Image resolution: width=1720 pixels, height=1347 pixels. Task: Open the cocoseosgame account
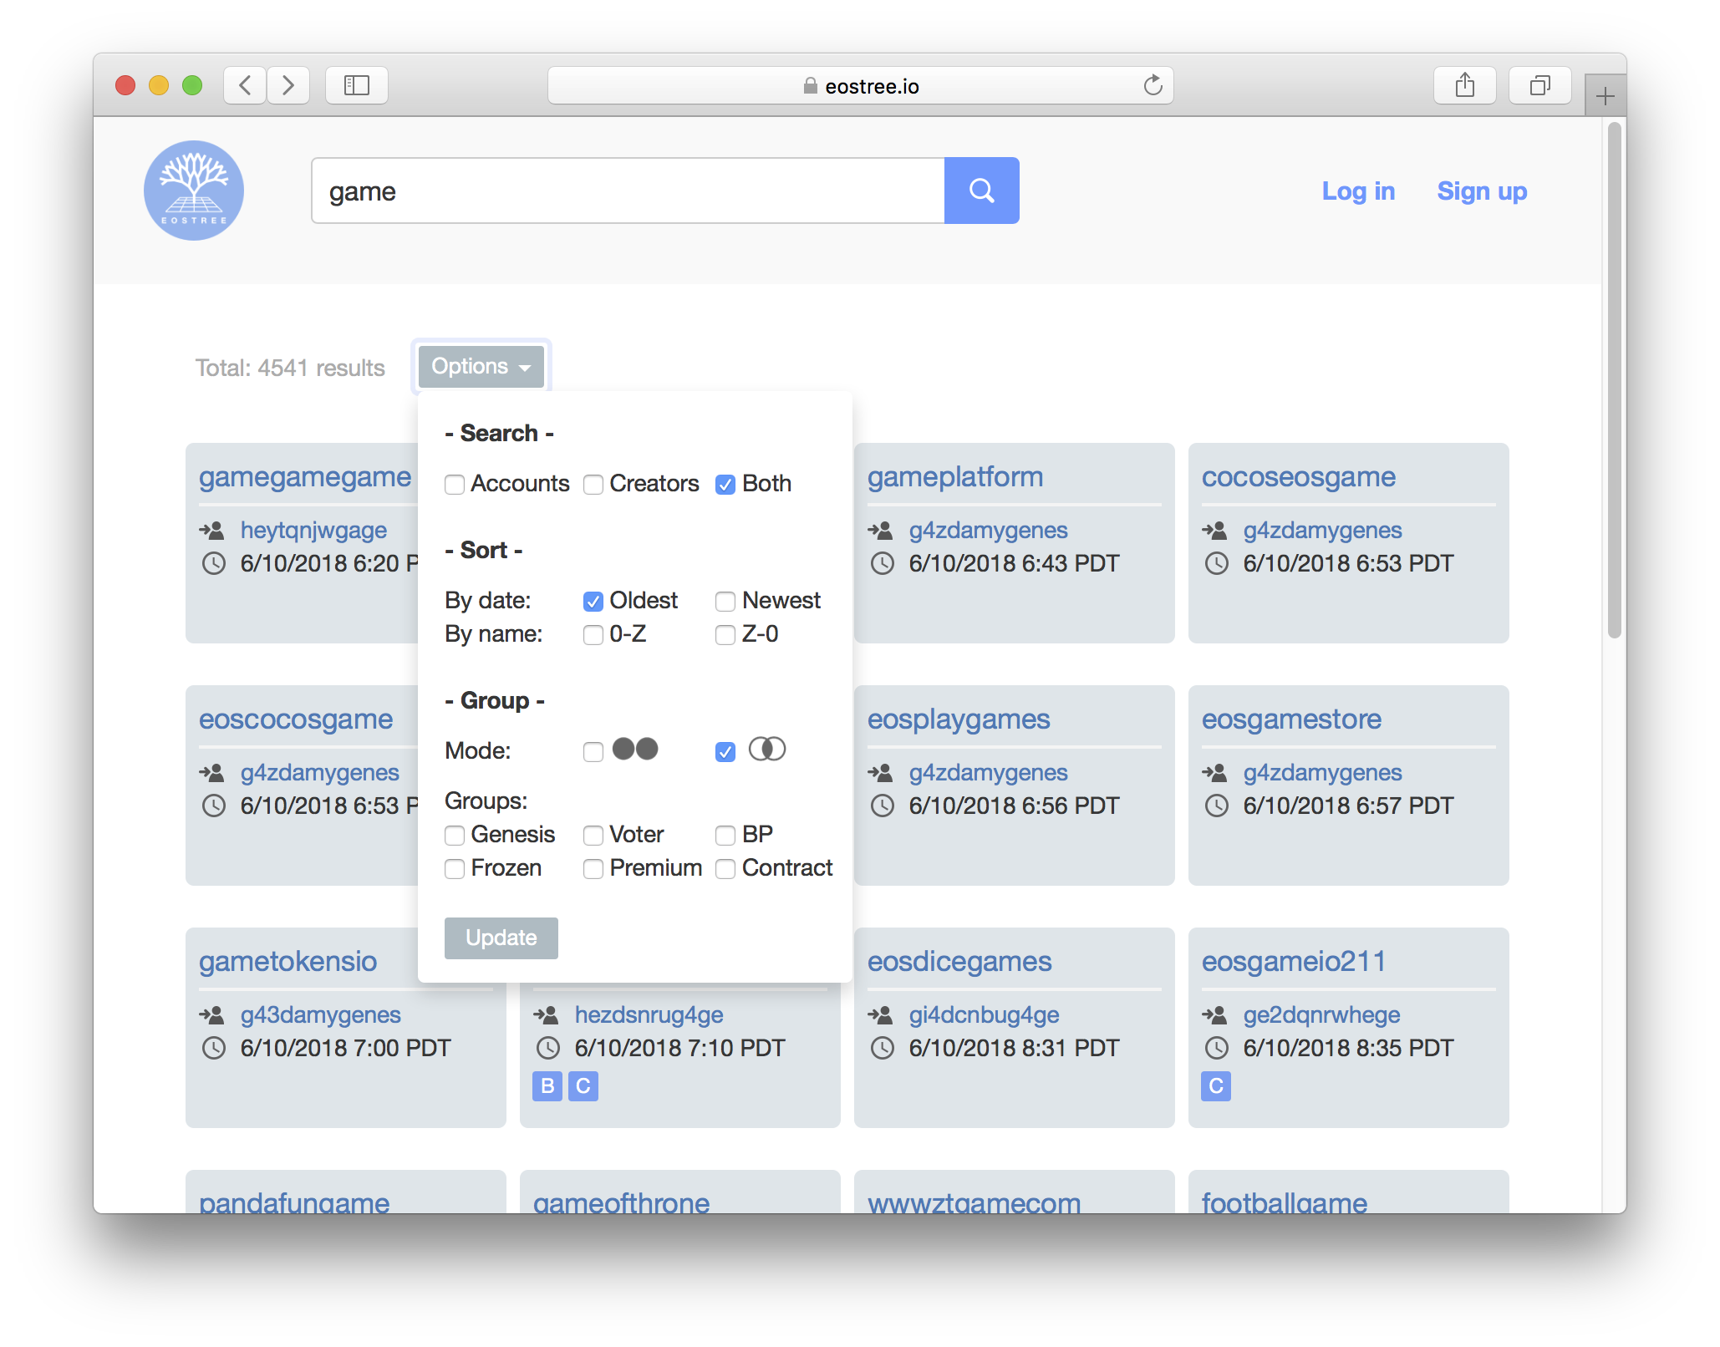[1299, 477]
